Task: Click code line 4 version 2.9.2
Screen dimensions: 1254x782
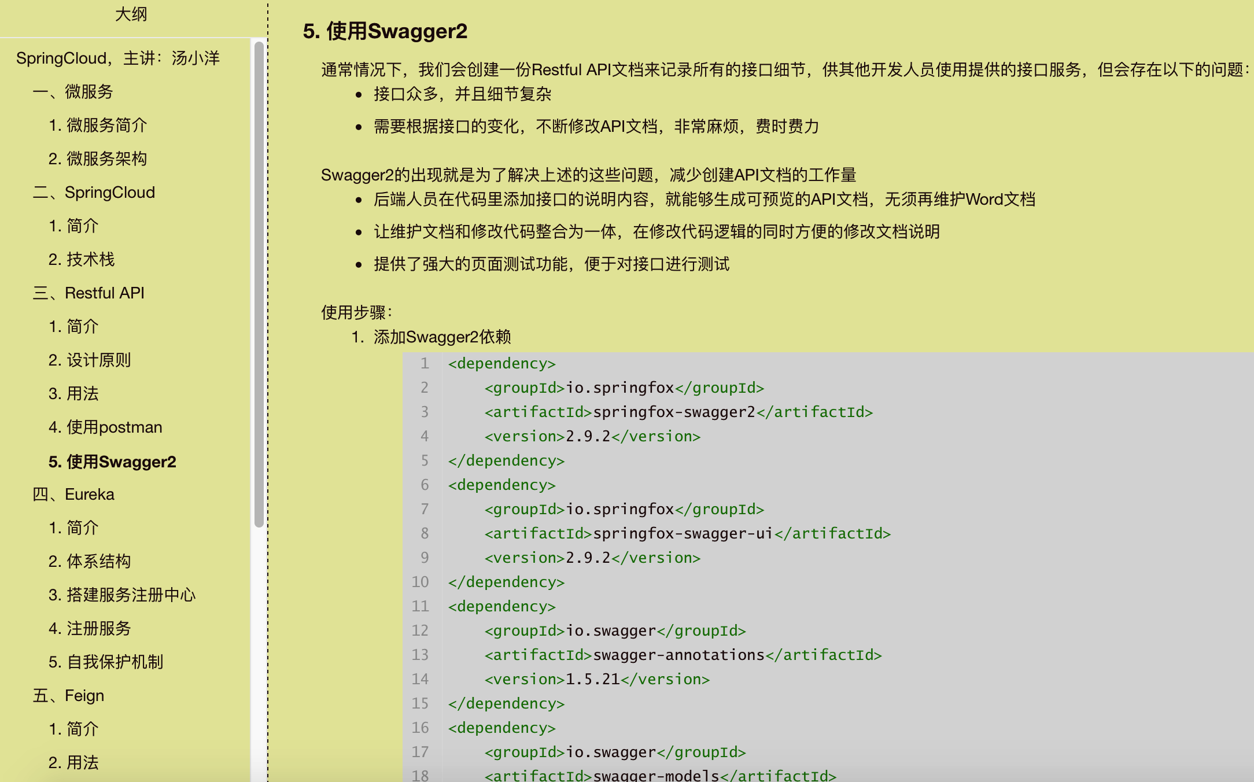Action: coord(592,437)
